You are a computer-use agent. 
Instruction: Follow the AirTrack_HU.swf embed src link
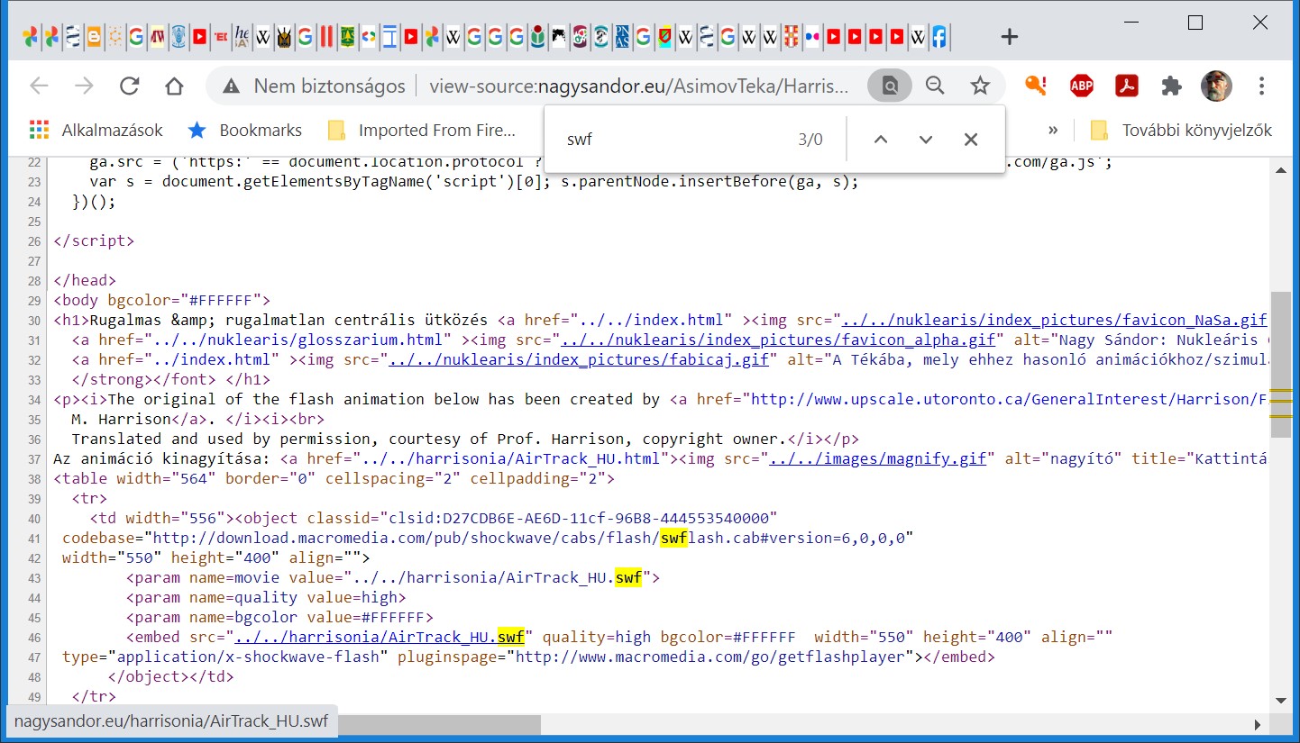pos(380,637)
